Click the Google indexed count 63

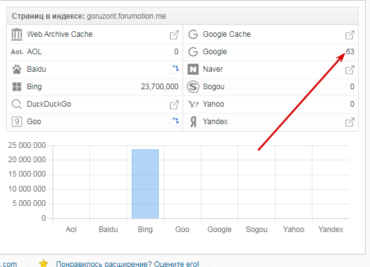coord(350,52)
